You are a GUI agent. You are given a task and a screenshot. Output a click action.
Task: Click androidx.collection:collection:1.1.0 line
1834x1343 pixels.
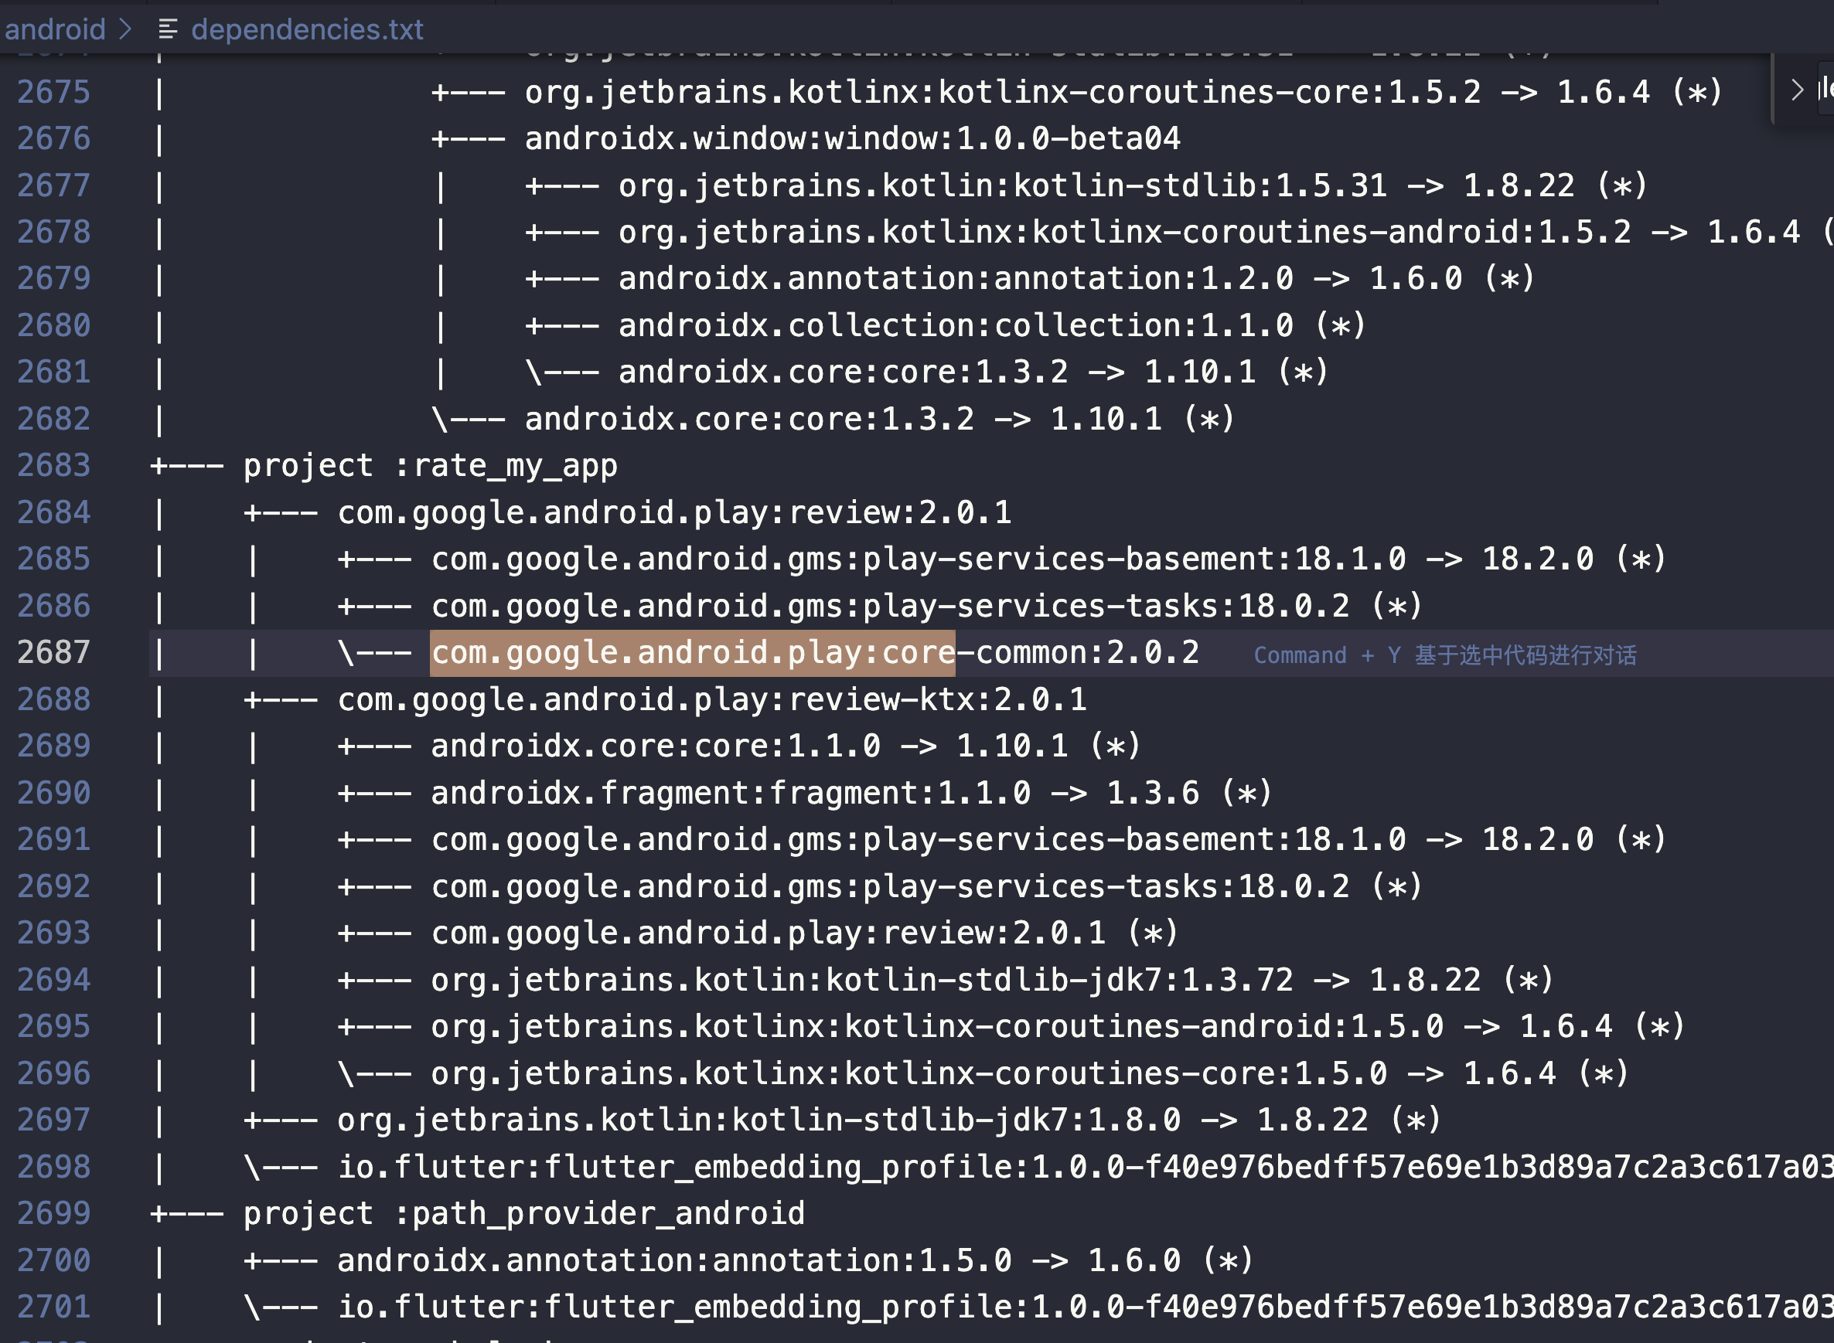(x=992, y=326)
